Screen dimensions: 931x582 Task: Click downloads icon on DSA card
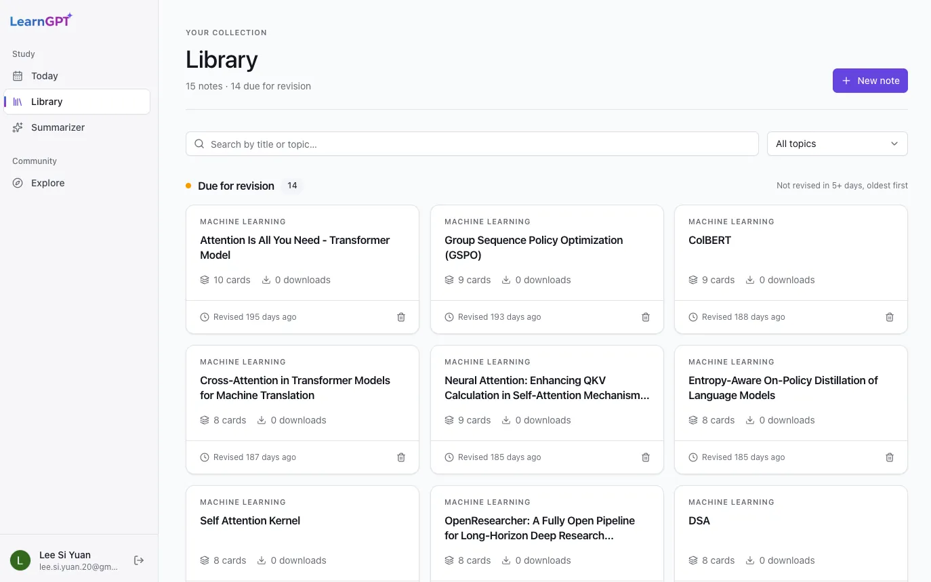pos(750,560)
